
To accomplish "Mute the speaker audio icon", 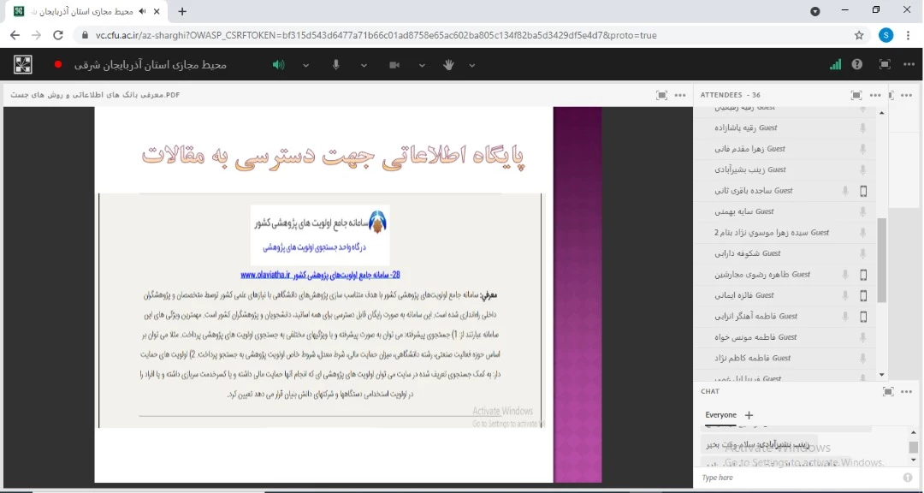I will pos(278,65).
